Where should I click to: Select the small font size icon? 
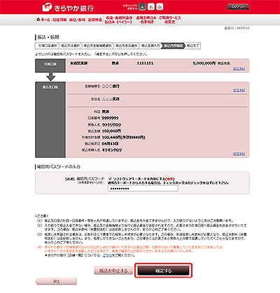coord(142,7)
